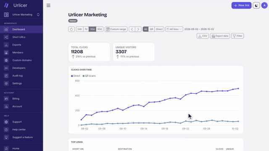This screenshot has width=269, height=151.
Task: Filter to QR clicks only
Action: coord(151,29)
